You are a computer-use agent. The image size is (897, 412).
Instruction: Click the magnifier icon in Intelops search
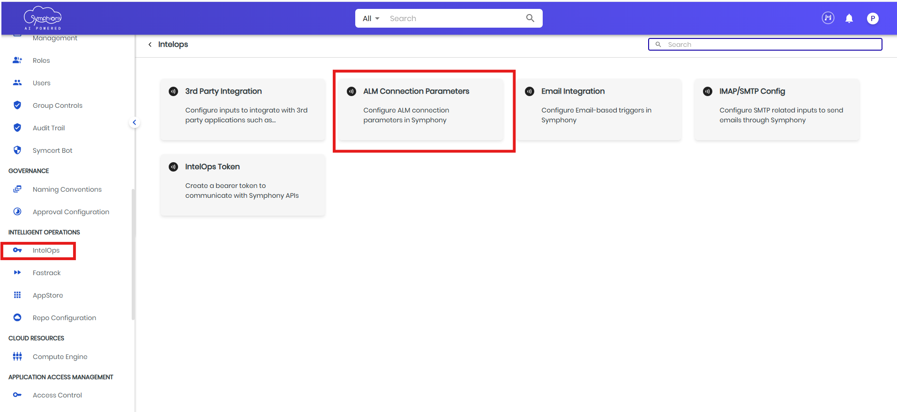pos(658,45)
